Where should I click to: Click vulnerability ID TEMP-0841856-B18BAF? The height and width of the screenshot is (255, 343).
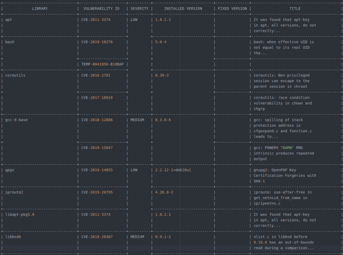pos(102,64)
